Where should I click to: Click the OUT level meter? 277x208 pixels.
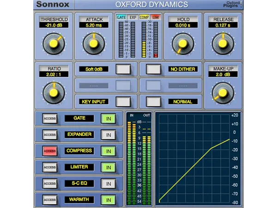pos(147,163)
